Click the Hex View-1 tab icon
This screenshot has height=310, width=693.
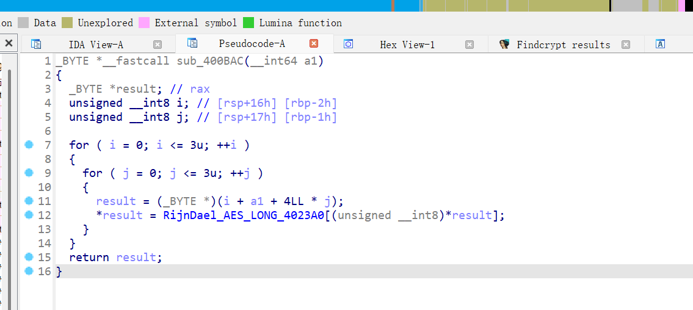tap(348, 44)
